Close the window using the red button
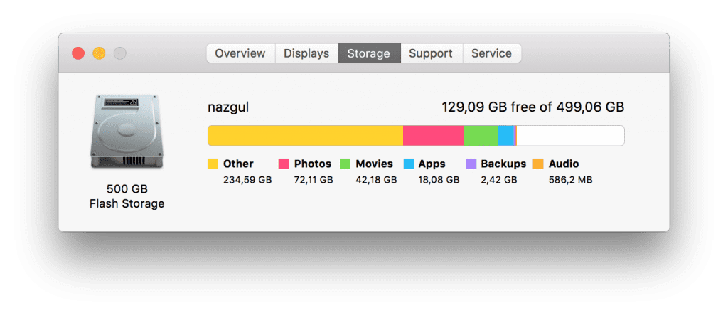Screen dimensions: 728x315 pos(78,53)
